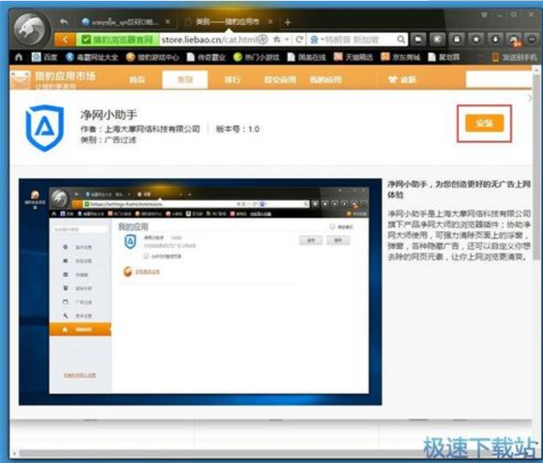
Task: Open the 天猫精选 bookmark
Action: [353, 57]
